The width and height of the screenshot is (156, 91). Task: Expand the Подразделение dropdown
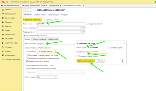[81, 32]
